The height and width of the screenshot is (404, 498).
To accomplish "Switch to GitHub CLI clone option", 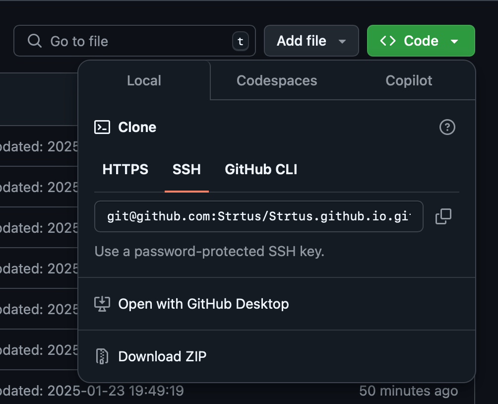I will [261, 169].
